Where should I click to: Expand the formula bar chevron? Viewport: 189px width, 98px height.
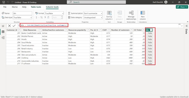point(182,26)
